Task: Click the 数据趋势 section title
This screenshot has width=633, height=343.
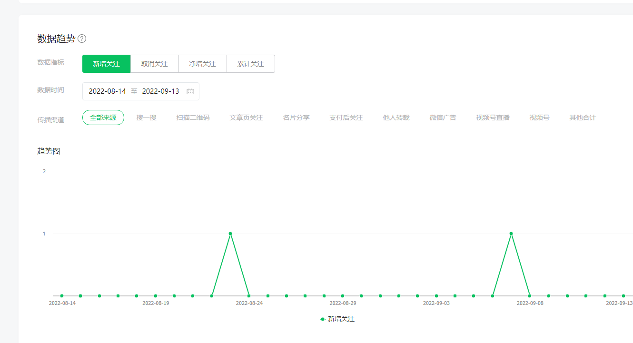Action: (x=56, y=39)
